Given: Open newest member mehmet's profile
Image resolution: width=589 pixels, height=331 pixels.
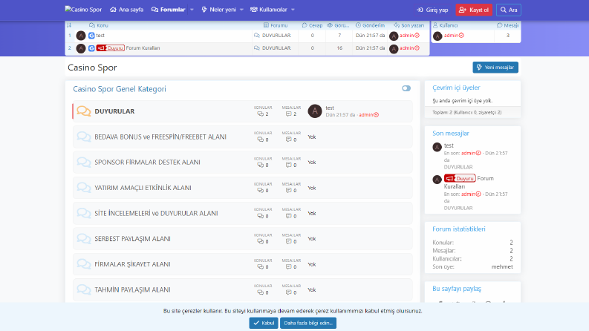Looking at the screenshot, I should (x=502, y=267).
